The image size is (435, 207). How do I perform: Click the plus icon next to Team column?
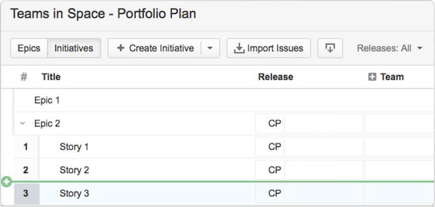click(372, 77)
